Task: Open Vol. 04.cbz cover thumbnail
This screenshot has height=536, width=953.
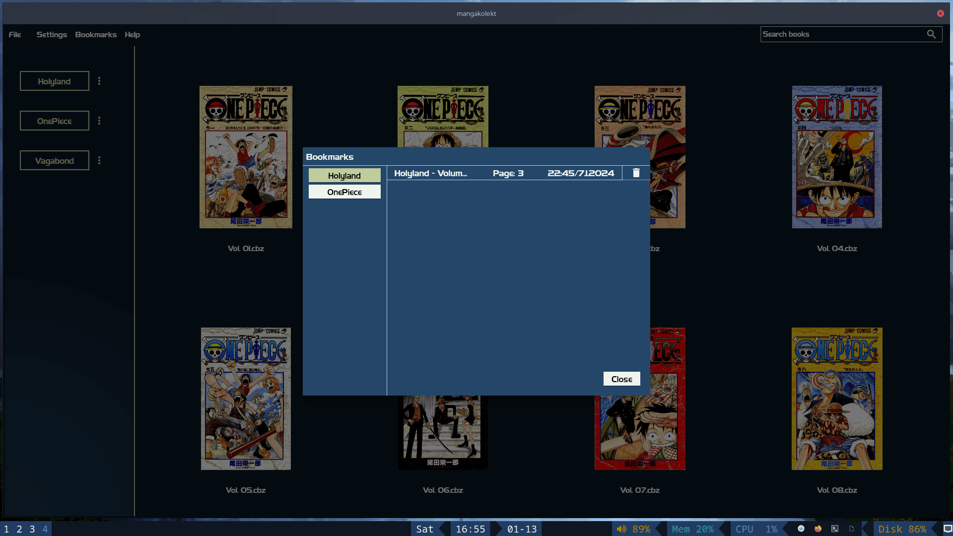Action: [x=837, y=157]
